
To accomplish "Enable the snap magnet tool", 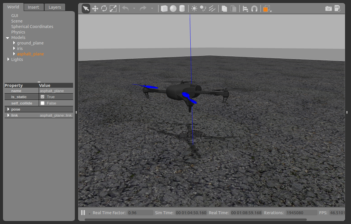I will tap(254, 9).
